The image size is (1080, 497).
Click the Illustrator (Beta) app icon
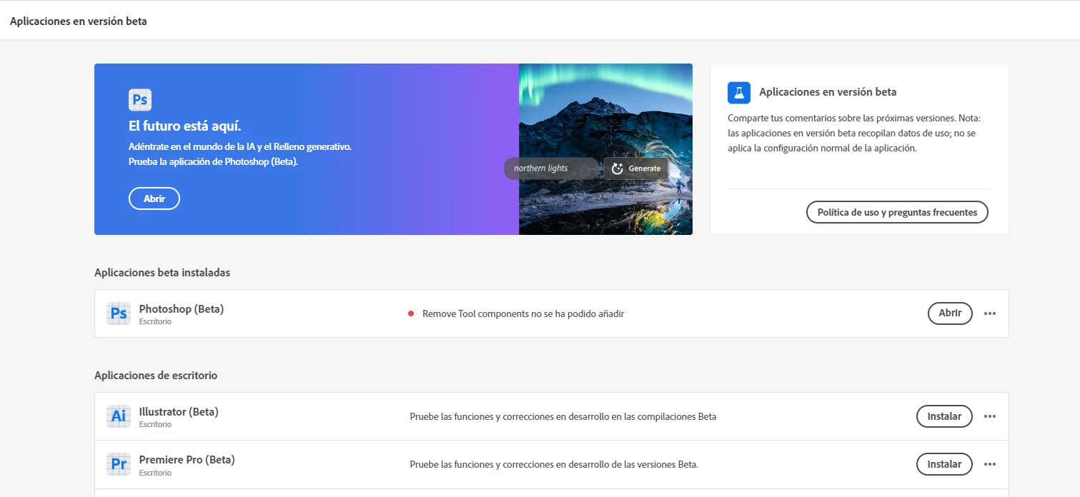[x=118, y=416]
